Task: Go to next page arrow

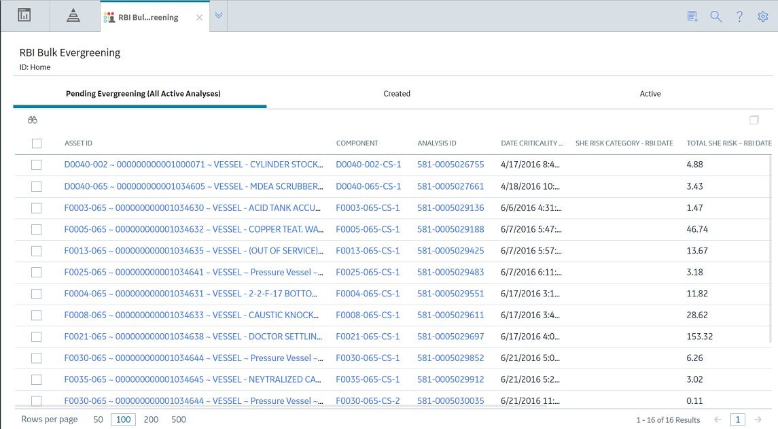Action: pyautogui.click(x=758, y=419)
